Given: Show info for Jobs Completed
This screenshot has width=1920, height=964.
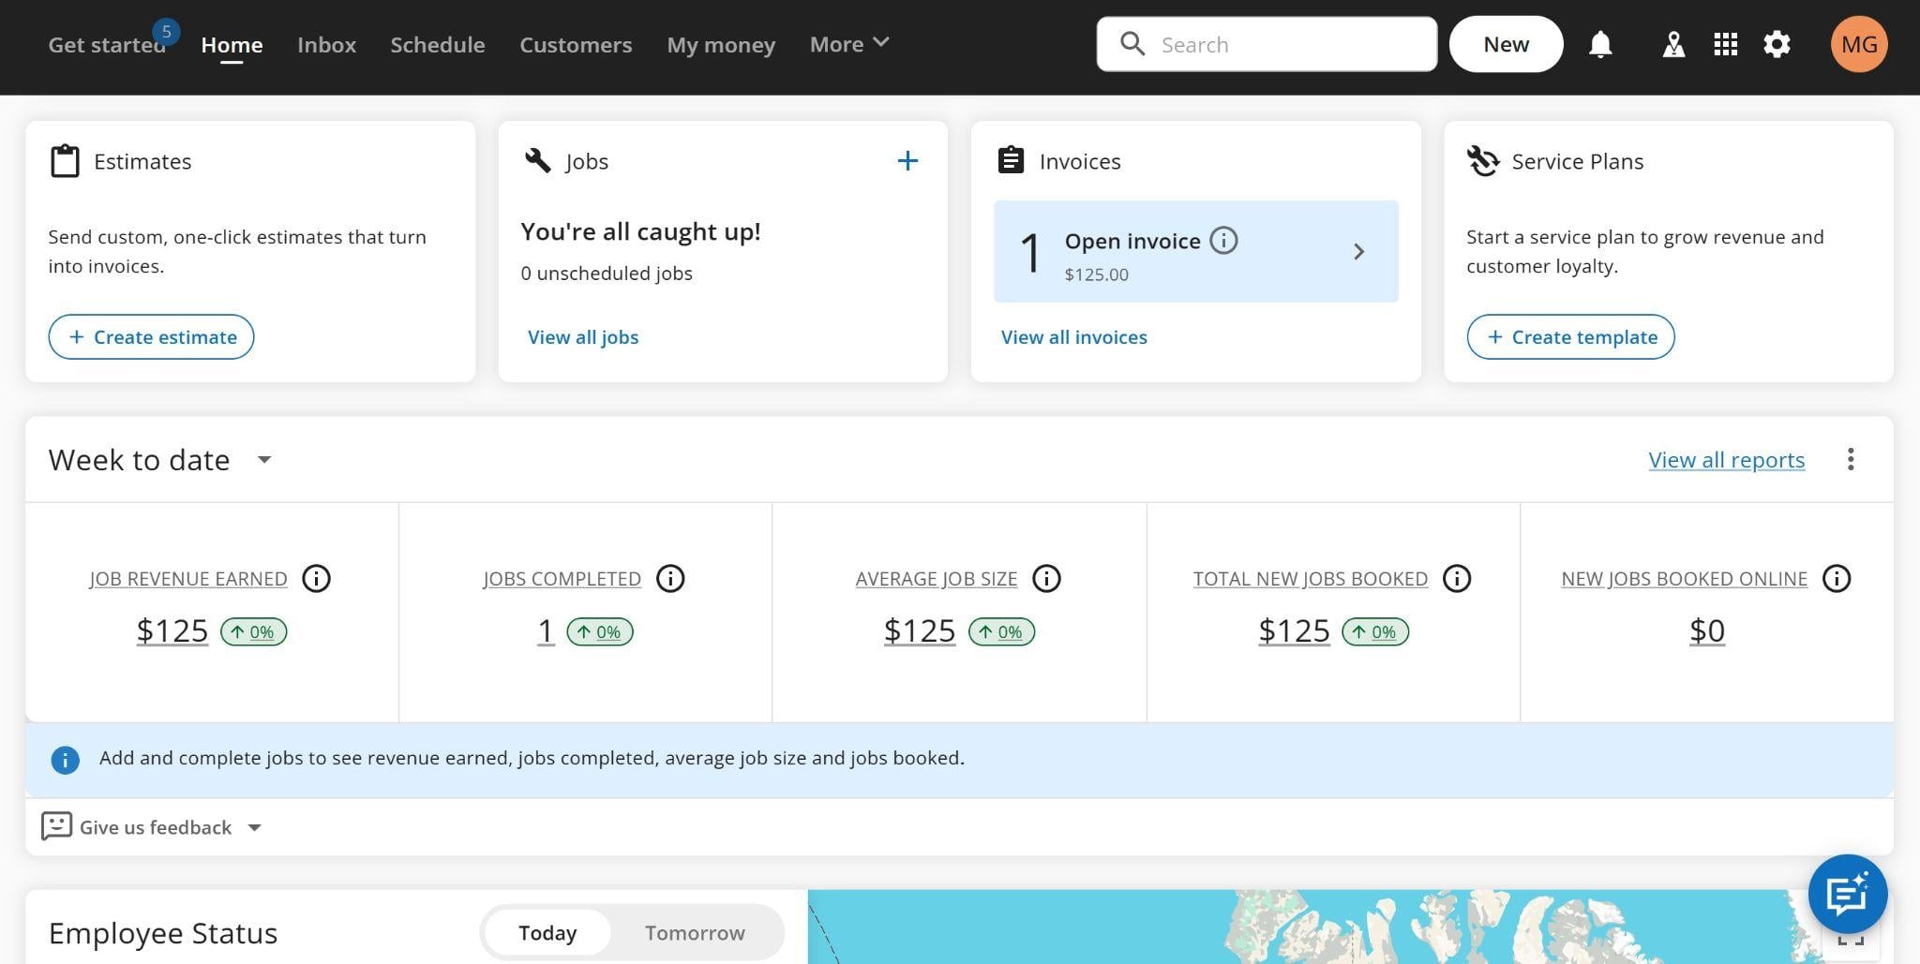Looking at the screenshot, I should tap(670, 579).
